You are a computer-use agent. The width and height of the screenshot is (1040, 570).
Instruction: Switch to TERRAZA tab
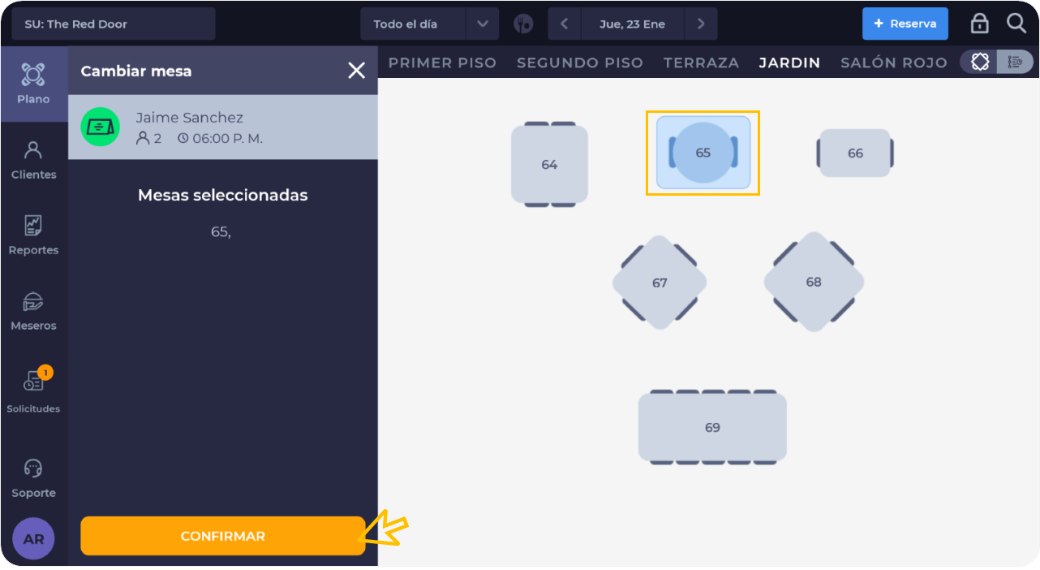coord(701,63)
